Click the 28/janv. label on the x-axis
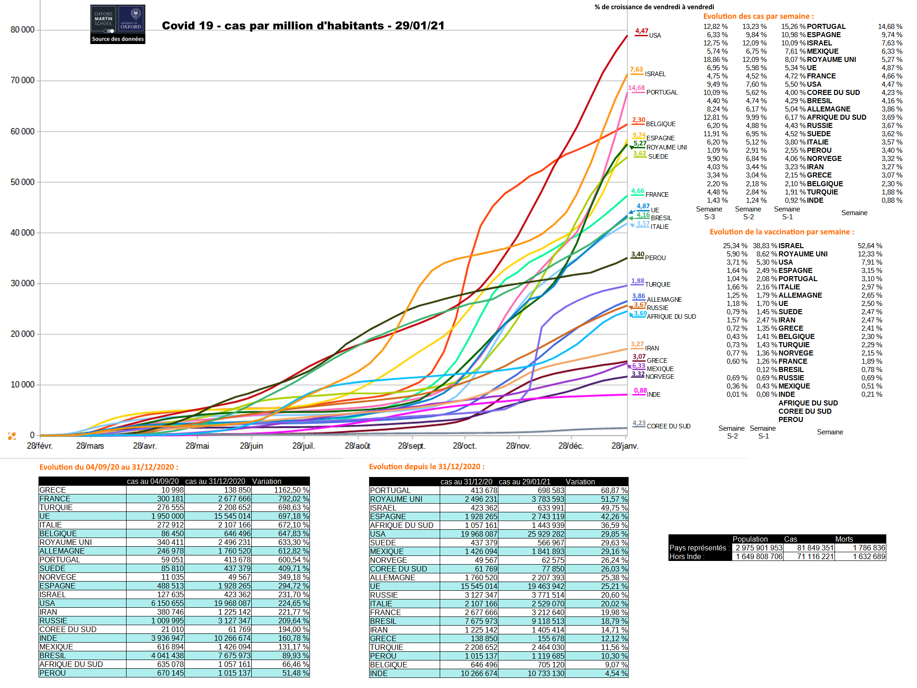The image size is (917, 688). tap(624, 446)
